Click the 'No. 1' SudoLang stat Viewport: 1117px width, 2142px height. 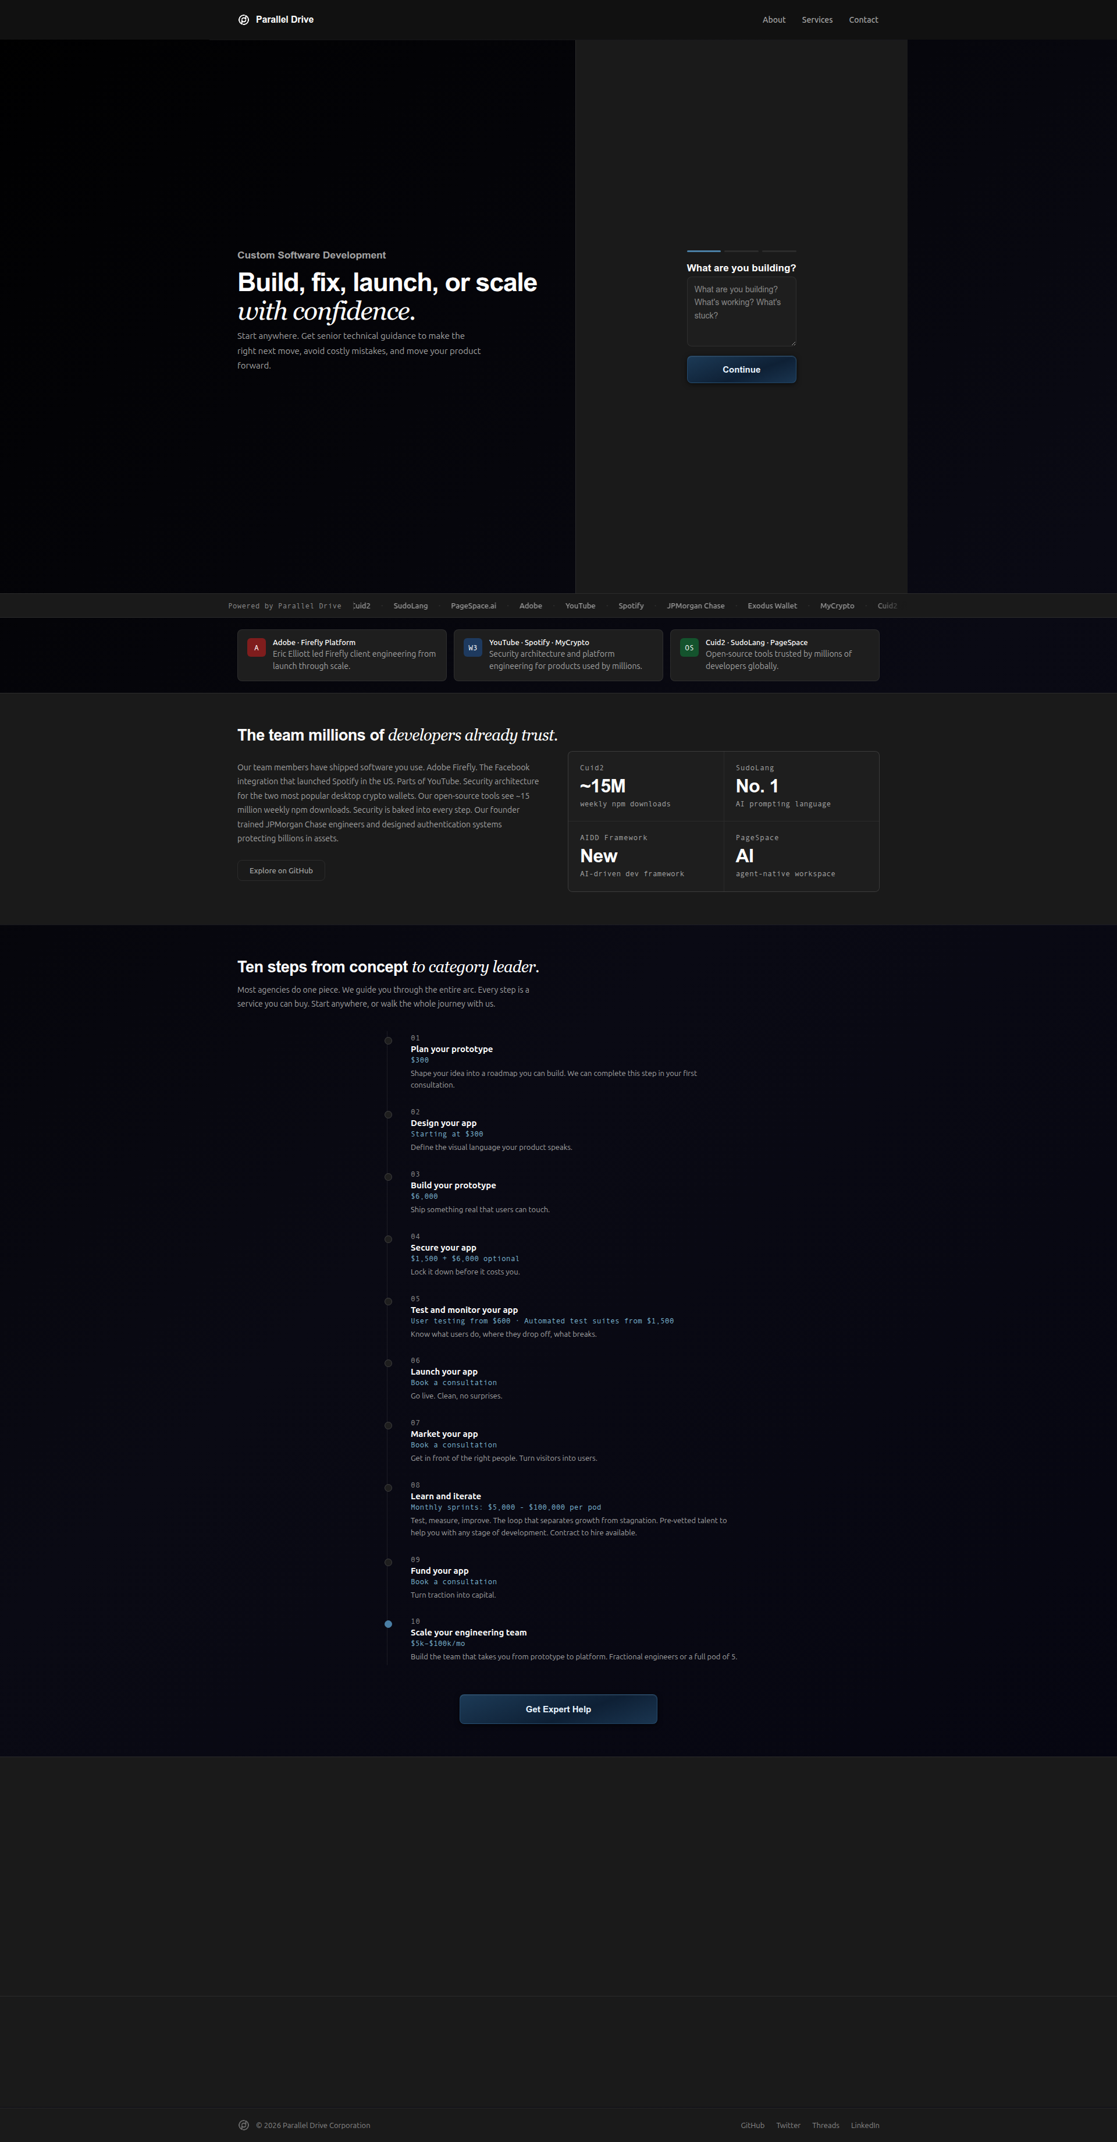click(x=801, y=787)
